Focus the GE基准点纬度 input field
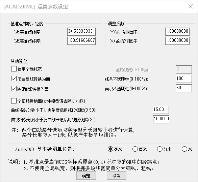The image size is (198, 182). [x=81, y=32]
